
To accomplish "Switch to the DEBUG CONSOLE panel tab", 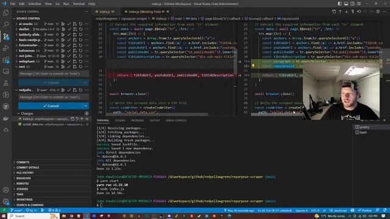I will tap(176, 120).
